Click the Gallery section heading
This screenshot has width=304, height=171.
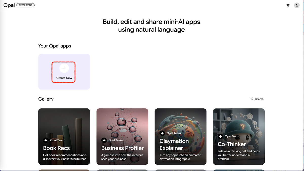pos(46,99)
